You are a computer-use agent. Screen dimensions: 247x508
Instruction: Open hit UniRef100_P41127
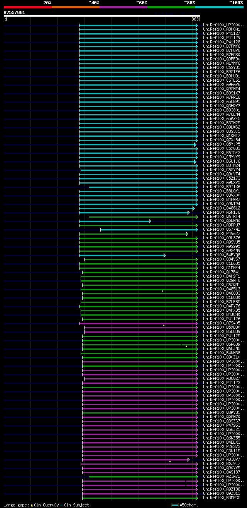(x=222, y=34)
